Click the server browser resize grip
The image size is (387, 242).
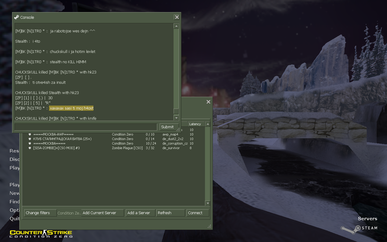pyautogui.click(x=209, y=226)
